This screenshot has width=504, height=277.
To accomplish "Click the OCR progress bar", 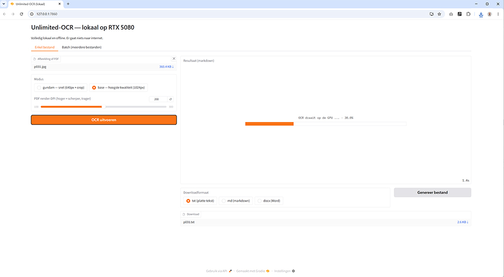I will (x=326, y=123).
